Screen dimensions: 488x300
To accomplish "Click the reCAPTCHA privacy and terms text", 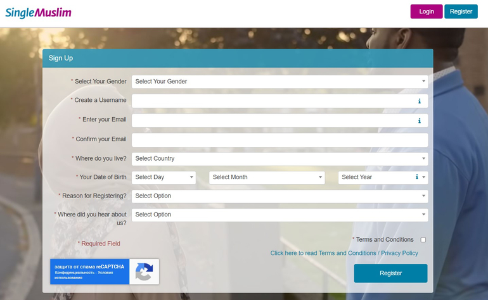I will tap(84, 275).
